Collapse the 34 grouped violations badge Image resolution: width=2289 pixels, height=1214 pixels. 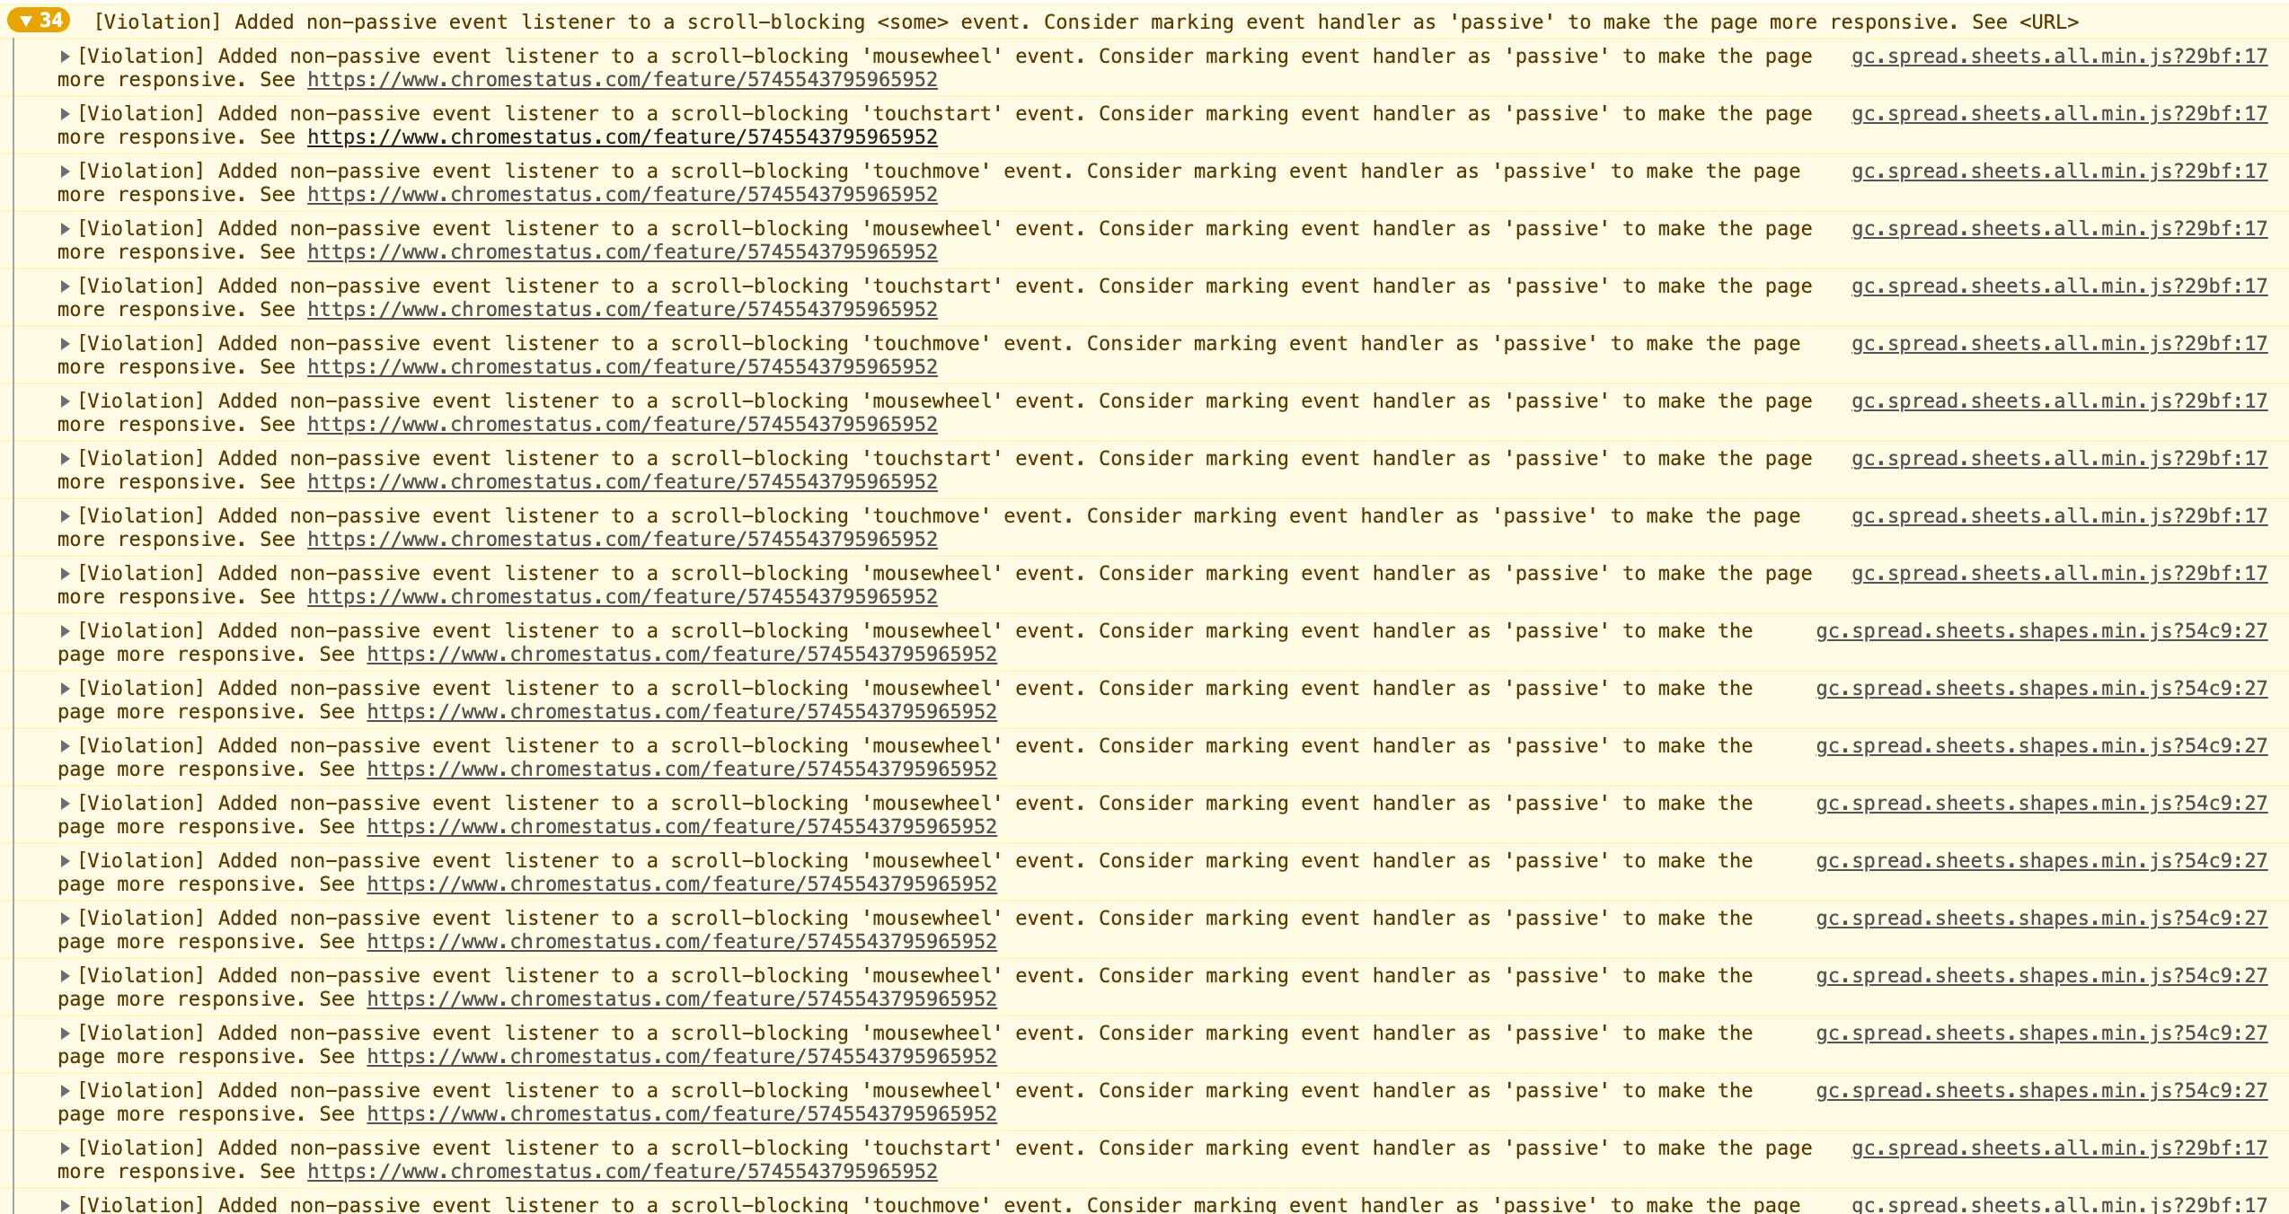(39, 21)
